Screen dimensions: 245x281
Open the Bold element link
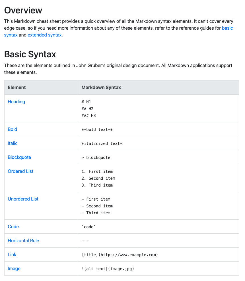tap(13, 130)
